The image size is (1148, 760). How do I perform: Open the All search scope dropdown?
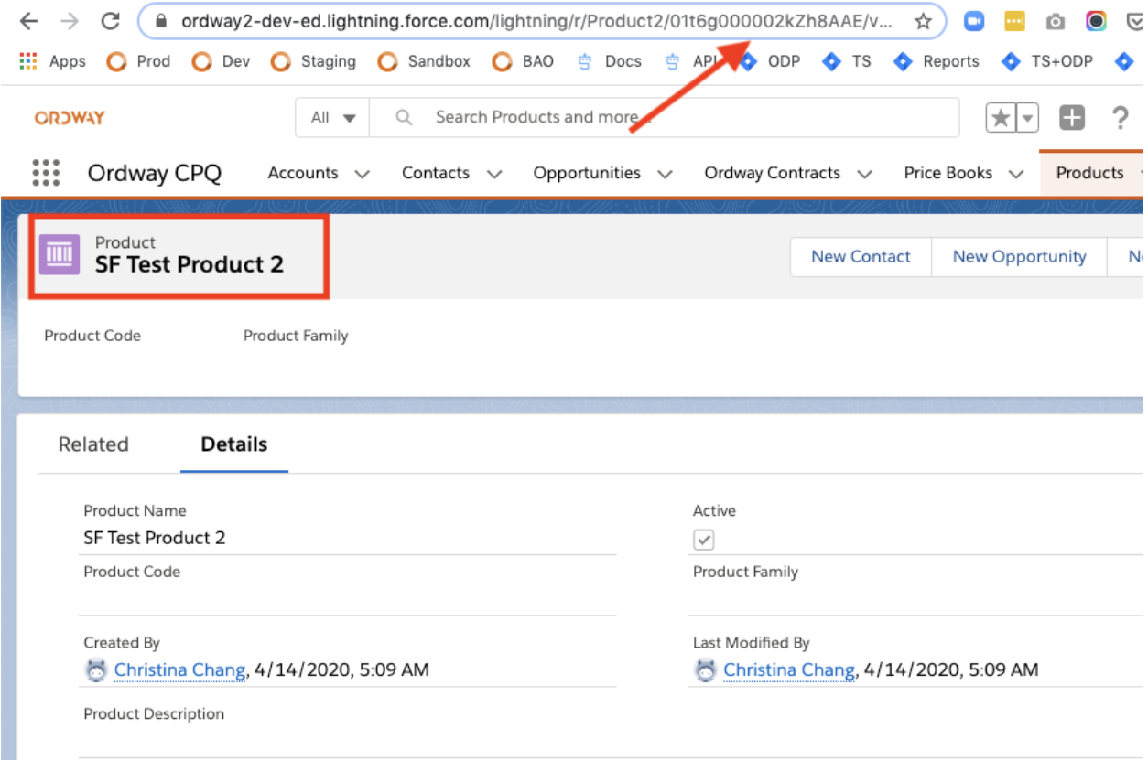click(332, 117)
